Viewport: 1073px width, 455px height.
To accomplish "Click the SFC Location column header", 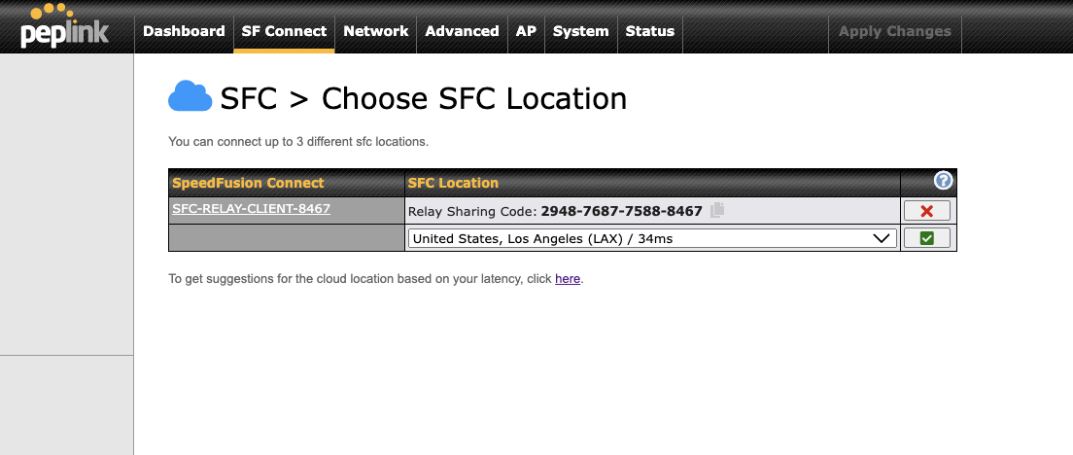I will (x=453, y=183).
